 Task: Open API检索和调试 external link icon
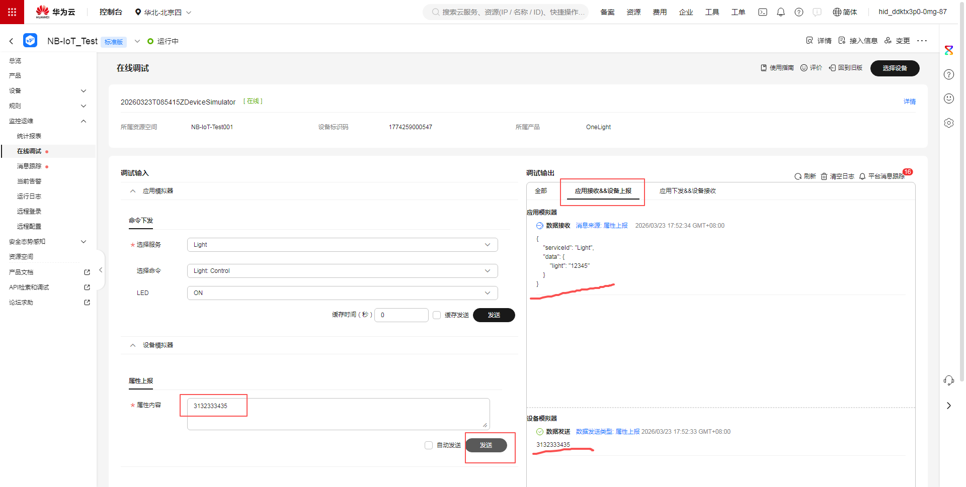pyautogui.click(x=87, y=287)
